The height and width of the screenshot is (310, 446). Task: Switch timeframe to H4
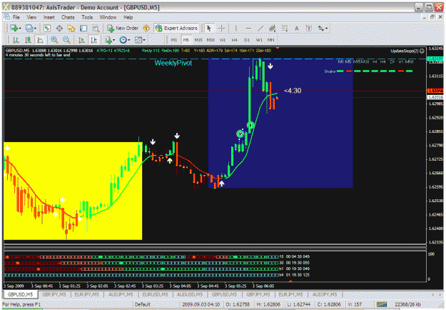[234, 40]
